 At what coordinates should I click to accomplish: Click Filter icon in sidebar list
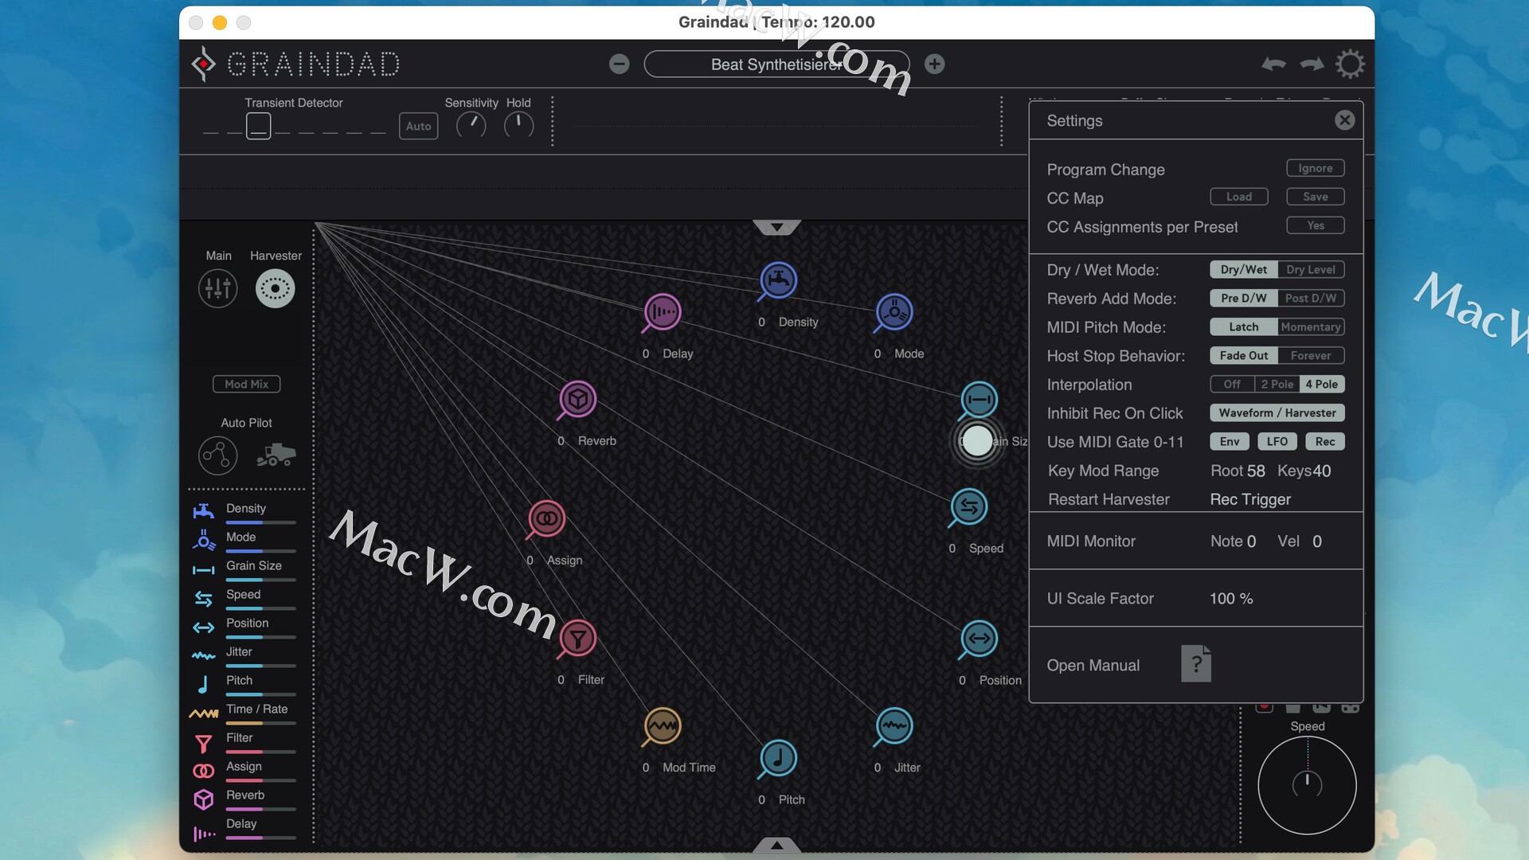point(204,743)
